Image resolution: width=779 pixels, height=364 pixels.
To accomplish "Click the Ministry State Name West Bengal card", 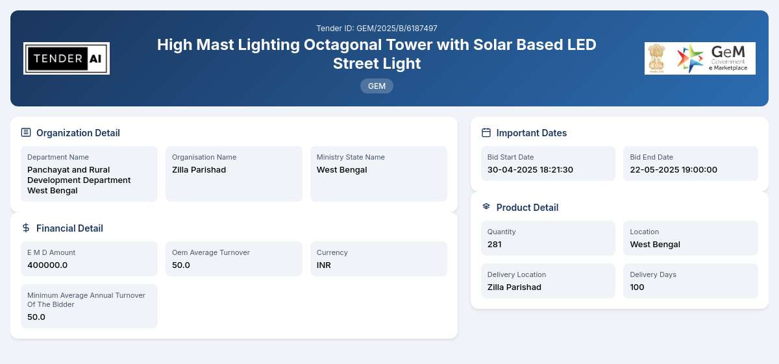I will (x=378, y=174).
